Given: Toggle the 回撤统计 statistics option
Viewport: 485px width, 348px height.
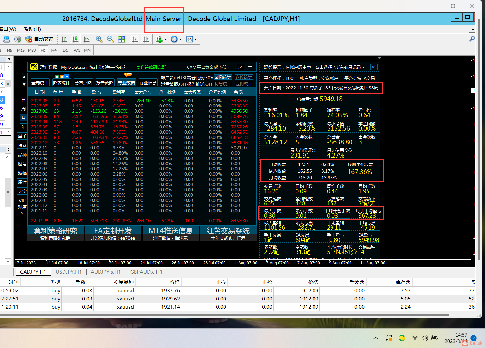Looking at the screenshot, I should point(223,77).
